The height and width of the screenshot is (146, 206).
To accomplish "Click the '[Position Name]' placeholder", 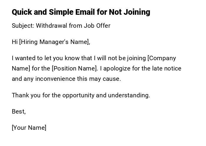I will 75,68.
